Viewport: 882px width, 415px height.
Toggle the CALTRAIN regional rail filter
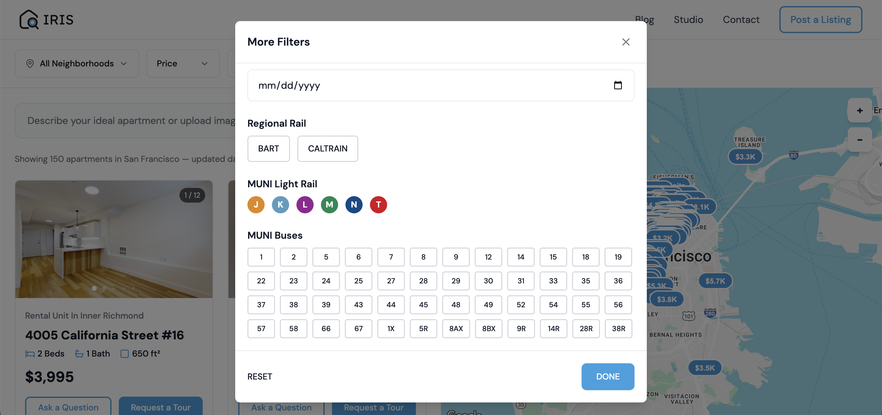pos(327,148)
